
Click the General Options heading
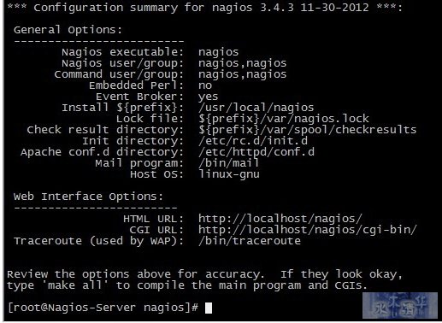[x=68, y=30]
